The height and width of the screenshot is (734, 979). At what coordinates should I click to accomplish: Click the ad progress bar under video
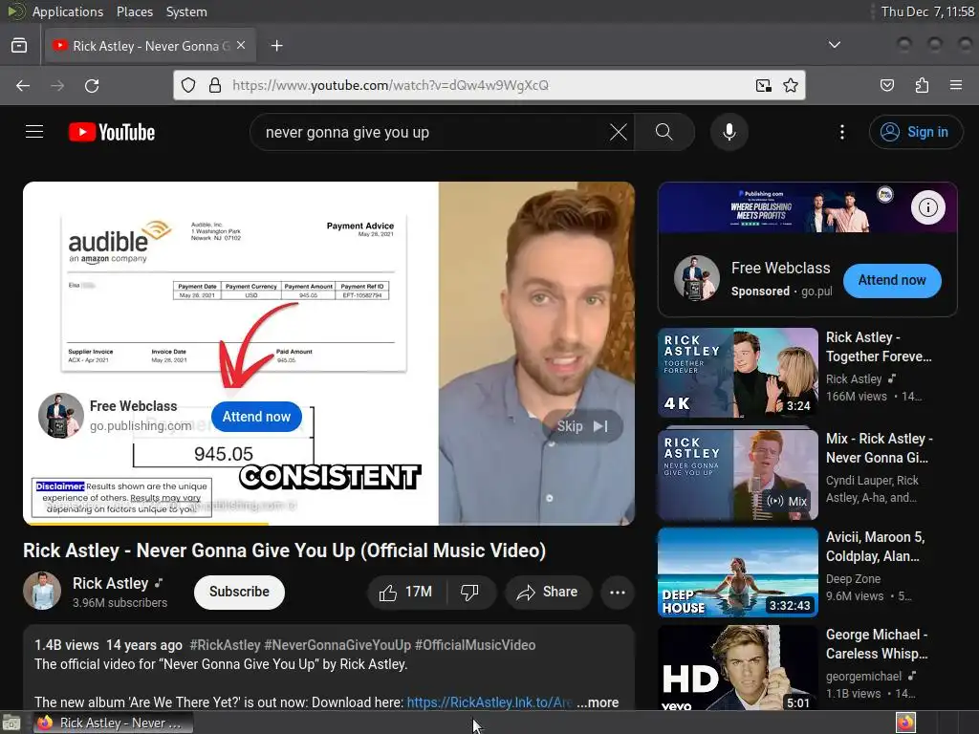329,523
